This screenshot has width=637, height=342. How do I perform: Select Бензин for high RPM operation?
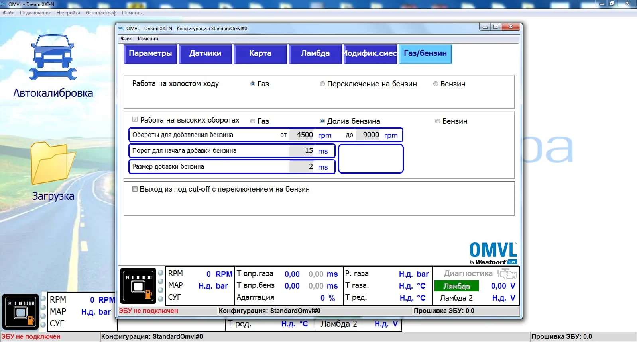tap(438, 121)
